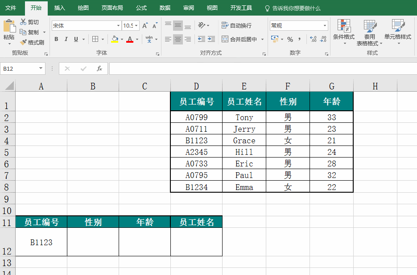The image size is (417, 275).
Task: Decrease decimal places
Action: click(x=323, y=39)
